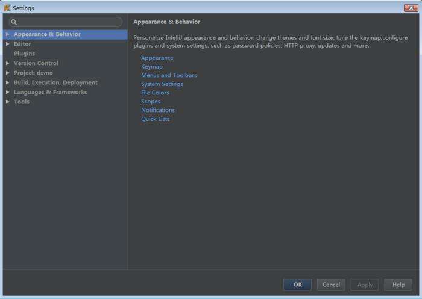Click the Apply button

365,285
